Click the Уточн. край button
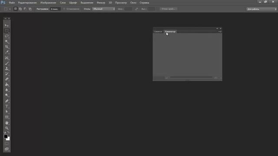 [x=169, y=9]
